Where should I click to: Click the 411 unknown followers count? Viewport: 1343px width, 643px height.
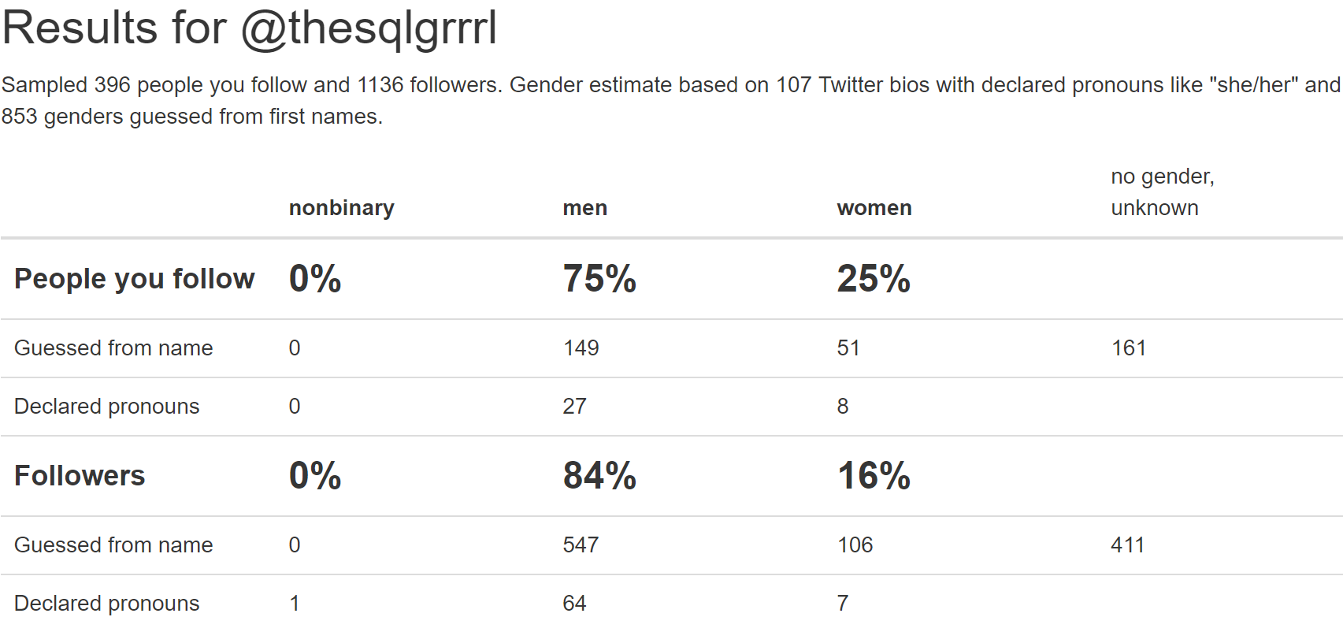[1127, 545]
